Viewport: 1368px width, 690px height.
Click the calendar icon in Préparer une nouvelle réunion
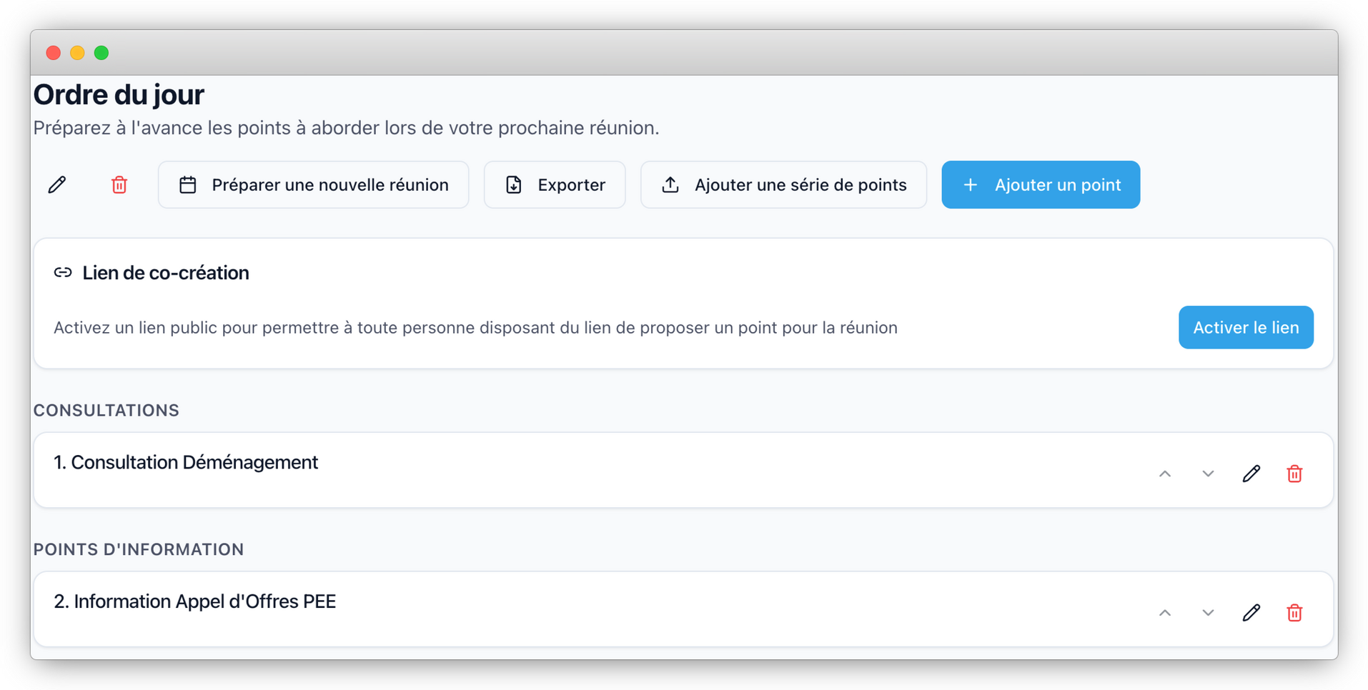[188, 185]
